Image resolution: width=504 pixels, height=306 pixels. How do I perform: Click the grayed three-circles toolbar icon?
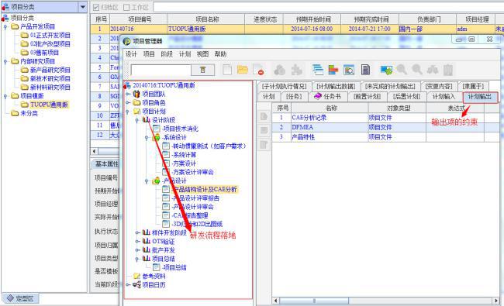coord(279,70)
